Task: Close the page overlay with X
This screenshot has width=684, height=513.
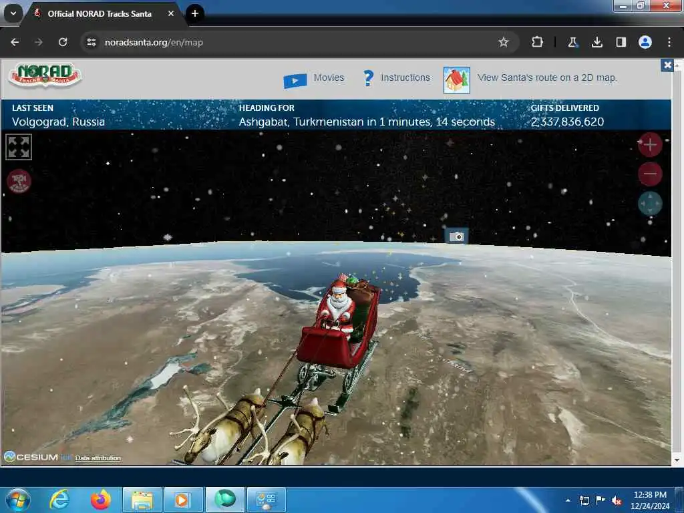Action: pos(667,65)
